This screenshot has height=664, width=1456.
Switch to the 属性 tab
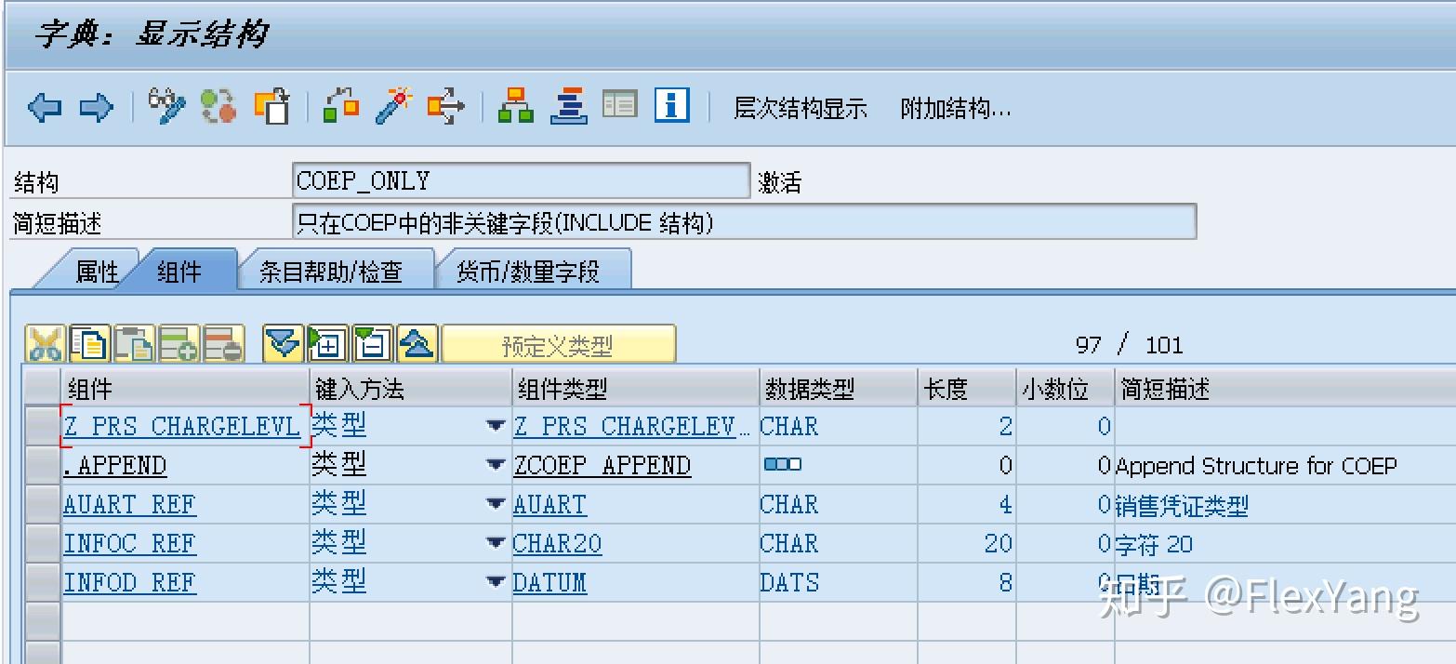click(99, 268)
